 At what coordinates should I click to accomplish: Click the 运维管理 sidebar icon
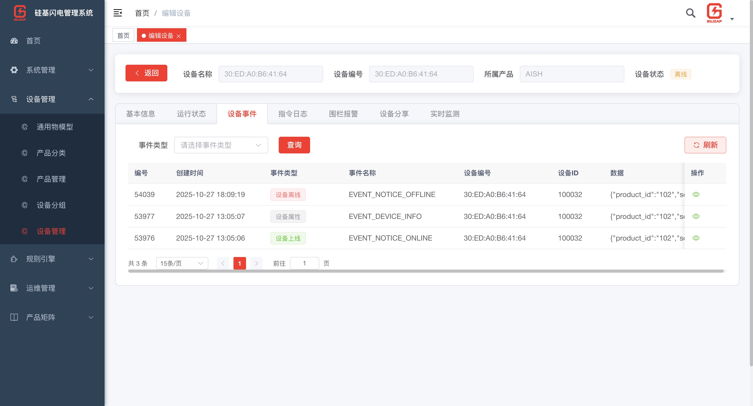14,288
